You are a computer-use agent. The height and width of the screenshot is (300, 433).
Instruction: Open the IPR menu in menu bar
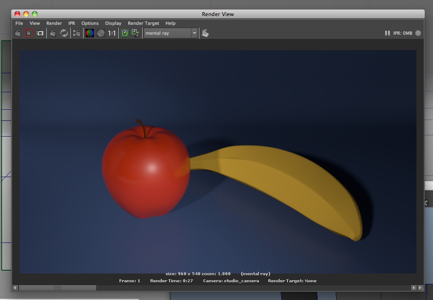(72, 23)
